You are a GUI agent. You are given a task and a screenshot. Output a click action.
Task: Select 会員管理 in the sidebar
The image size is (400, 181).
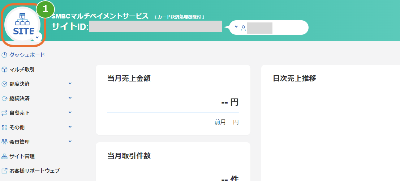[20, 142]
